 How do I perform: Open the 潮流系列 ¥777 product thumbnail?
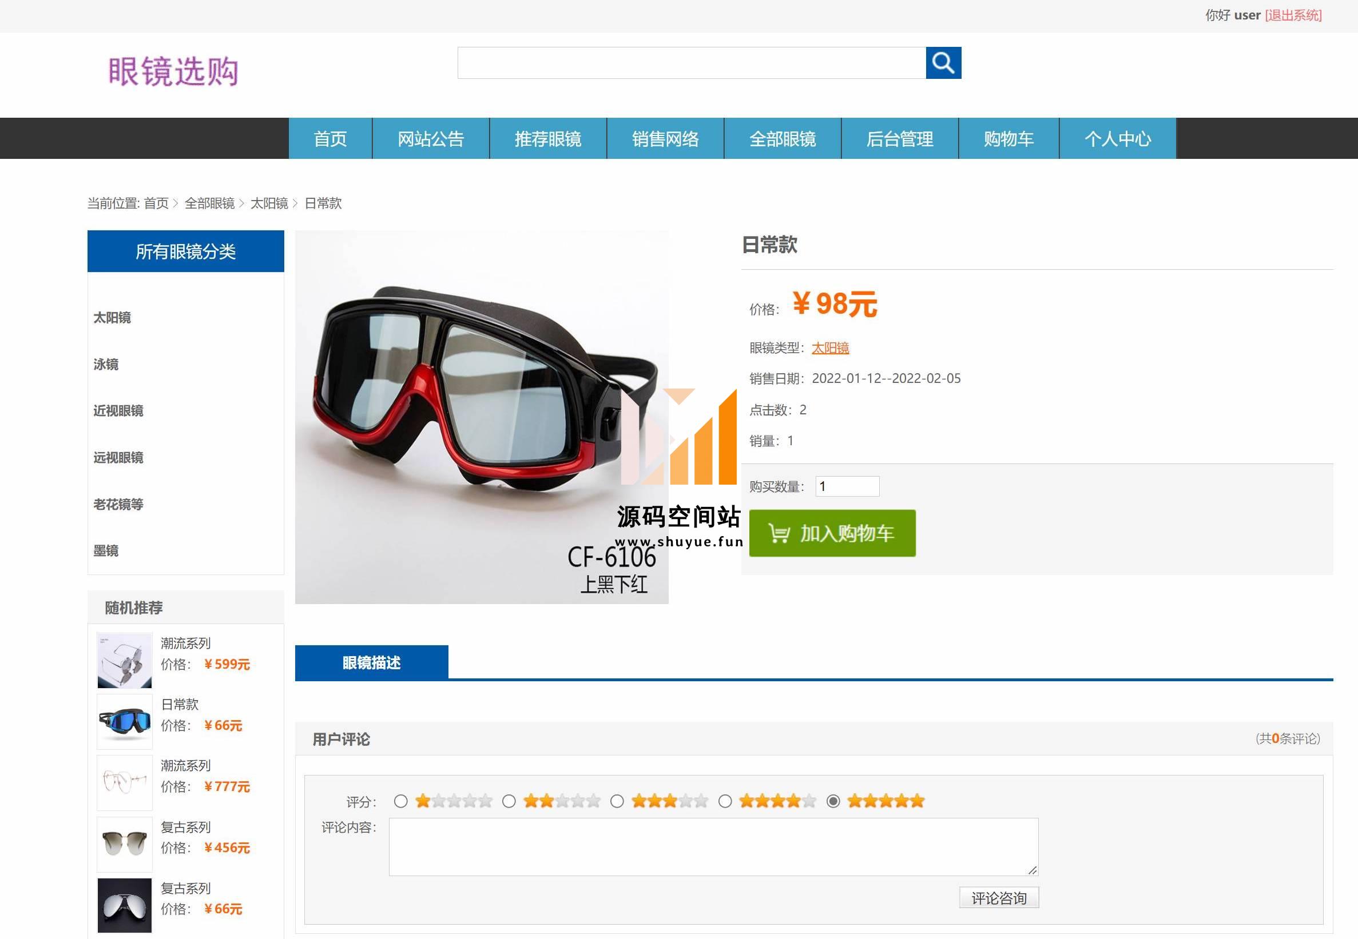(x=124, y=783)
